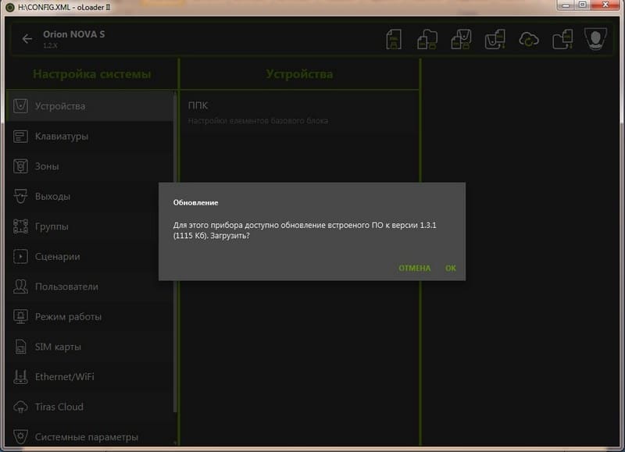Click the SIM карты sidebar icon
Screen dimensions: 625x452
20,347
